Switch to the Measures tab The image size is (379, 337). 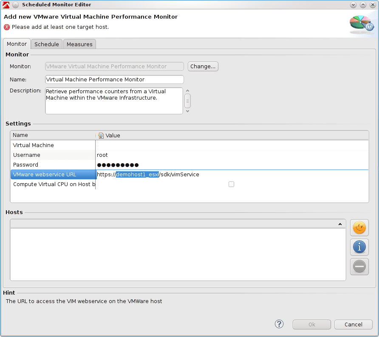[79, 44]
